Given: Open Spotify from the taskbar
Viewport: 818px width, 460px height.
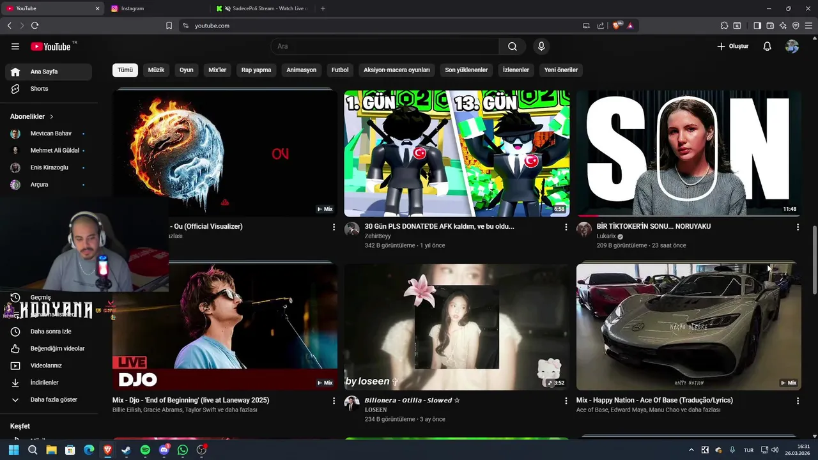Looking at the screenshot, I should point(145,450).
